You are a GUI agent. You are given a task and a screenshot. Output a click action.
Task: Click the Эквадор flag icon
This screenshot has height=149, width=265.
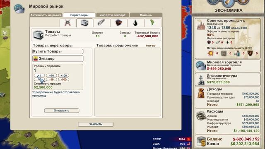coord(36,59)
